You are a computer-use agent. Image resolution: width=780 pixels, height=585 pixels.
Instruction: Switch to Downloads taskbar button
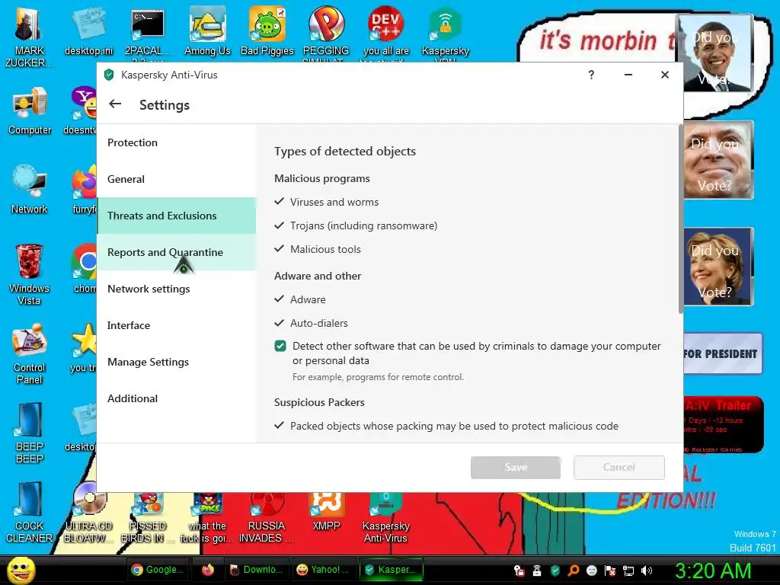(x=257, y=570)
